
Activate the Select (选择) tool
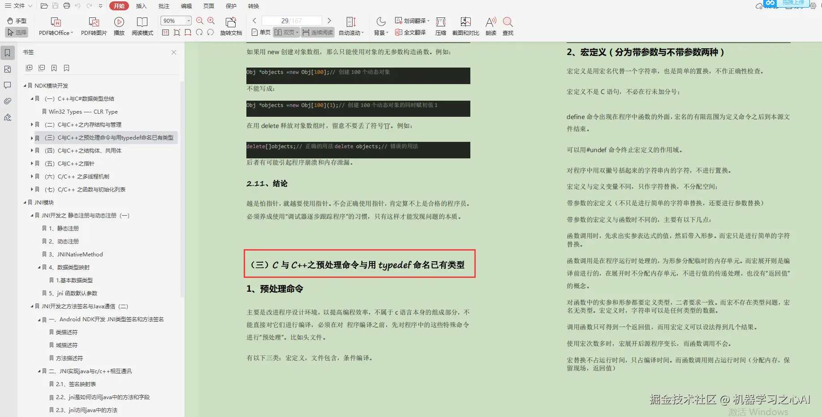17,32
